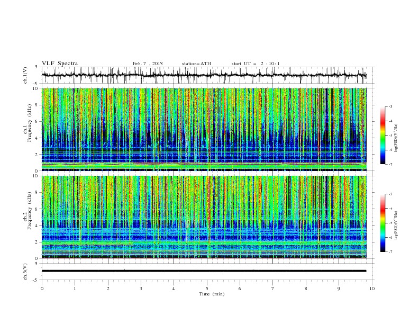Click the time axis tick label "7"

(x=273, y=289)
